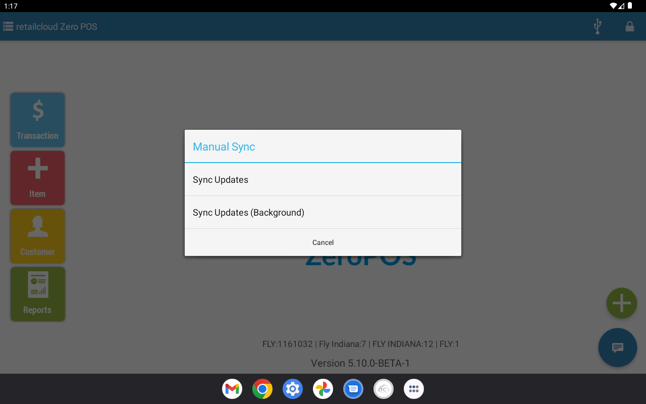Launch Gmail from the taskbar
This screenshot has width=646, height=404.
coord(232,389)
